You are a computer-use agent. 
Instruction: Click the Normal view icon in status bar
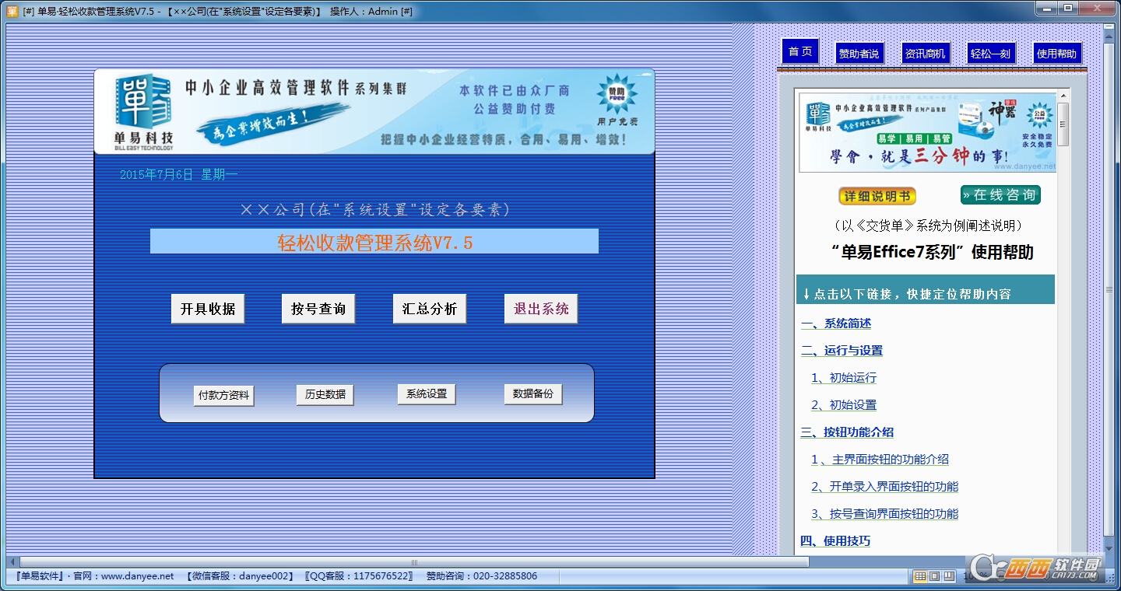pyautogui.click(x=920, y=576)
